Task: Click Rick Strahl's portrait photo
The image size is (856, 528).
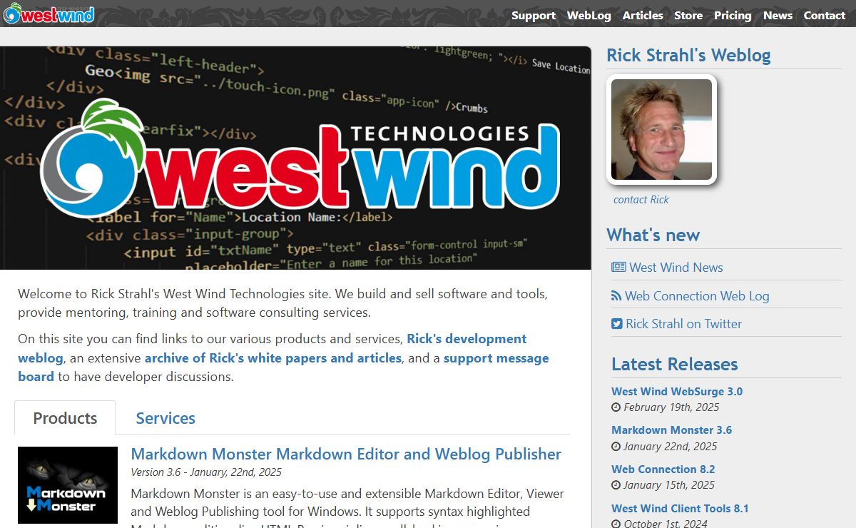Action: tap(661, 129)
